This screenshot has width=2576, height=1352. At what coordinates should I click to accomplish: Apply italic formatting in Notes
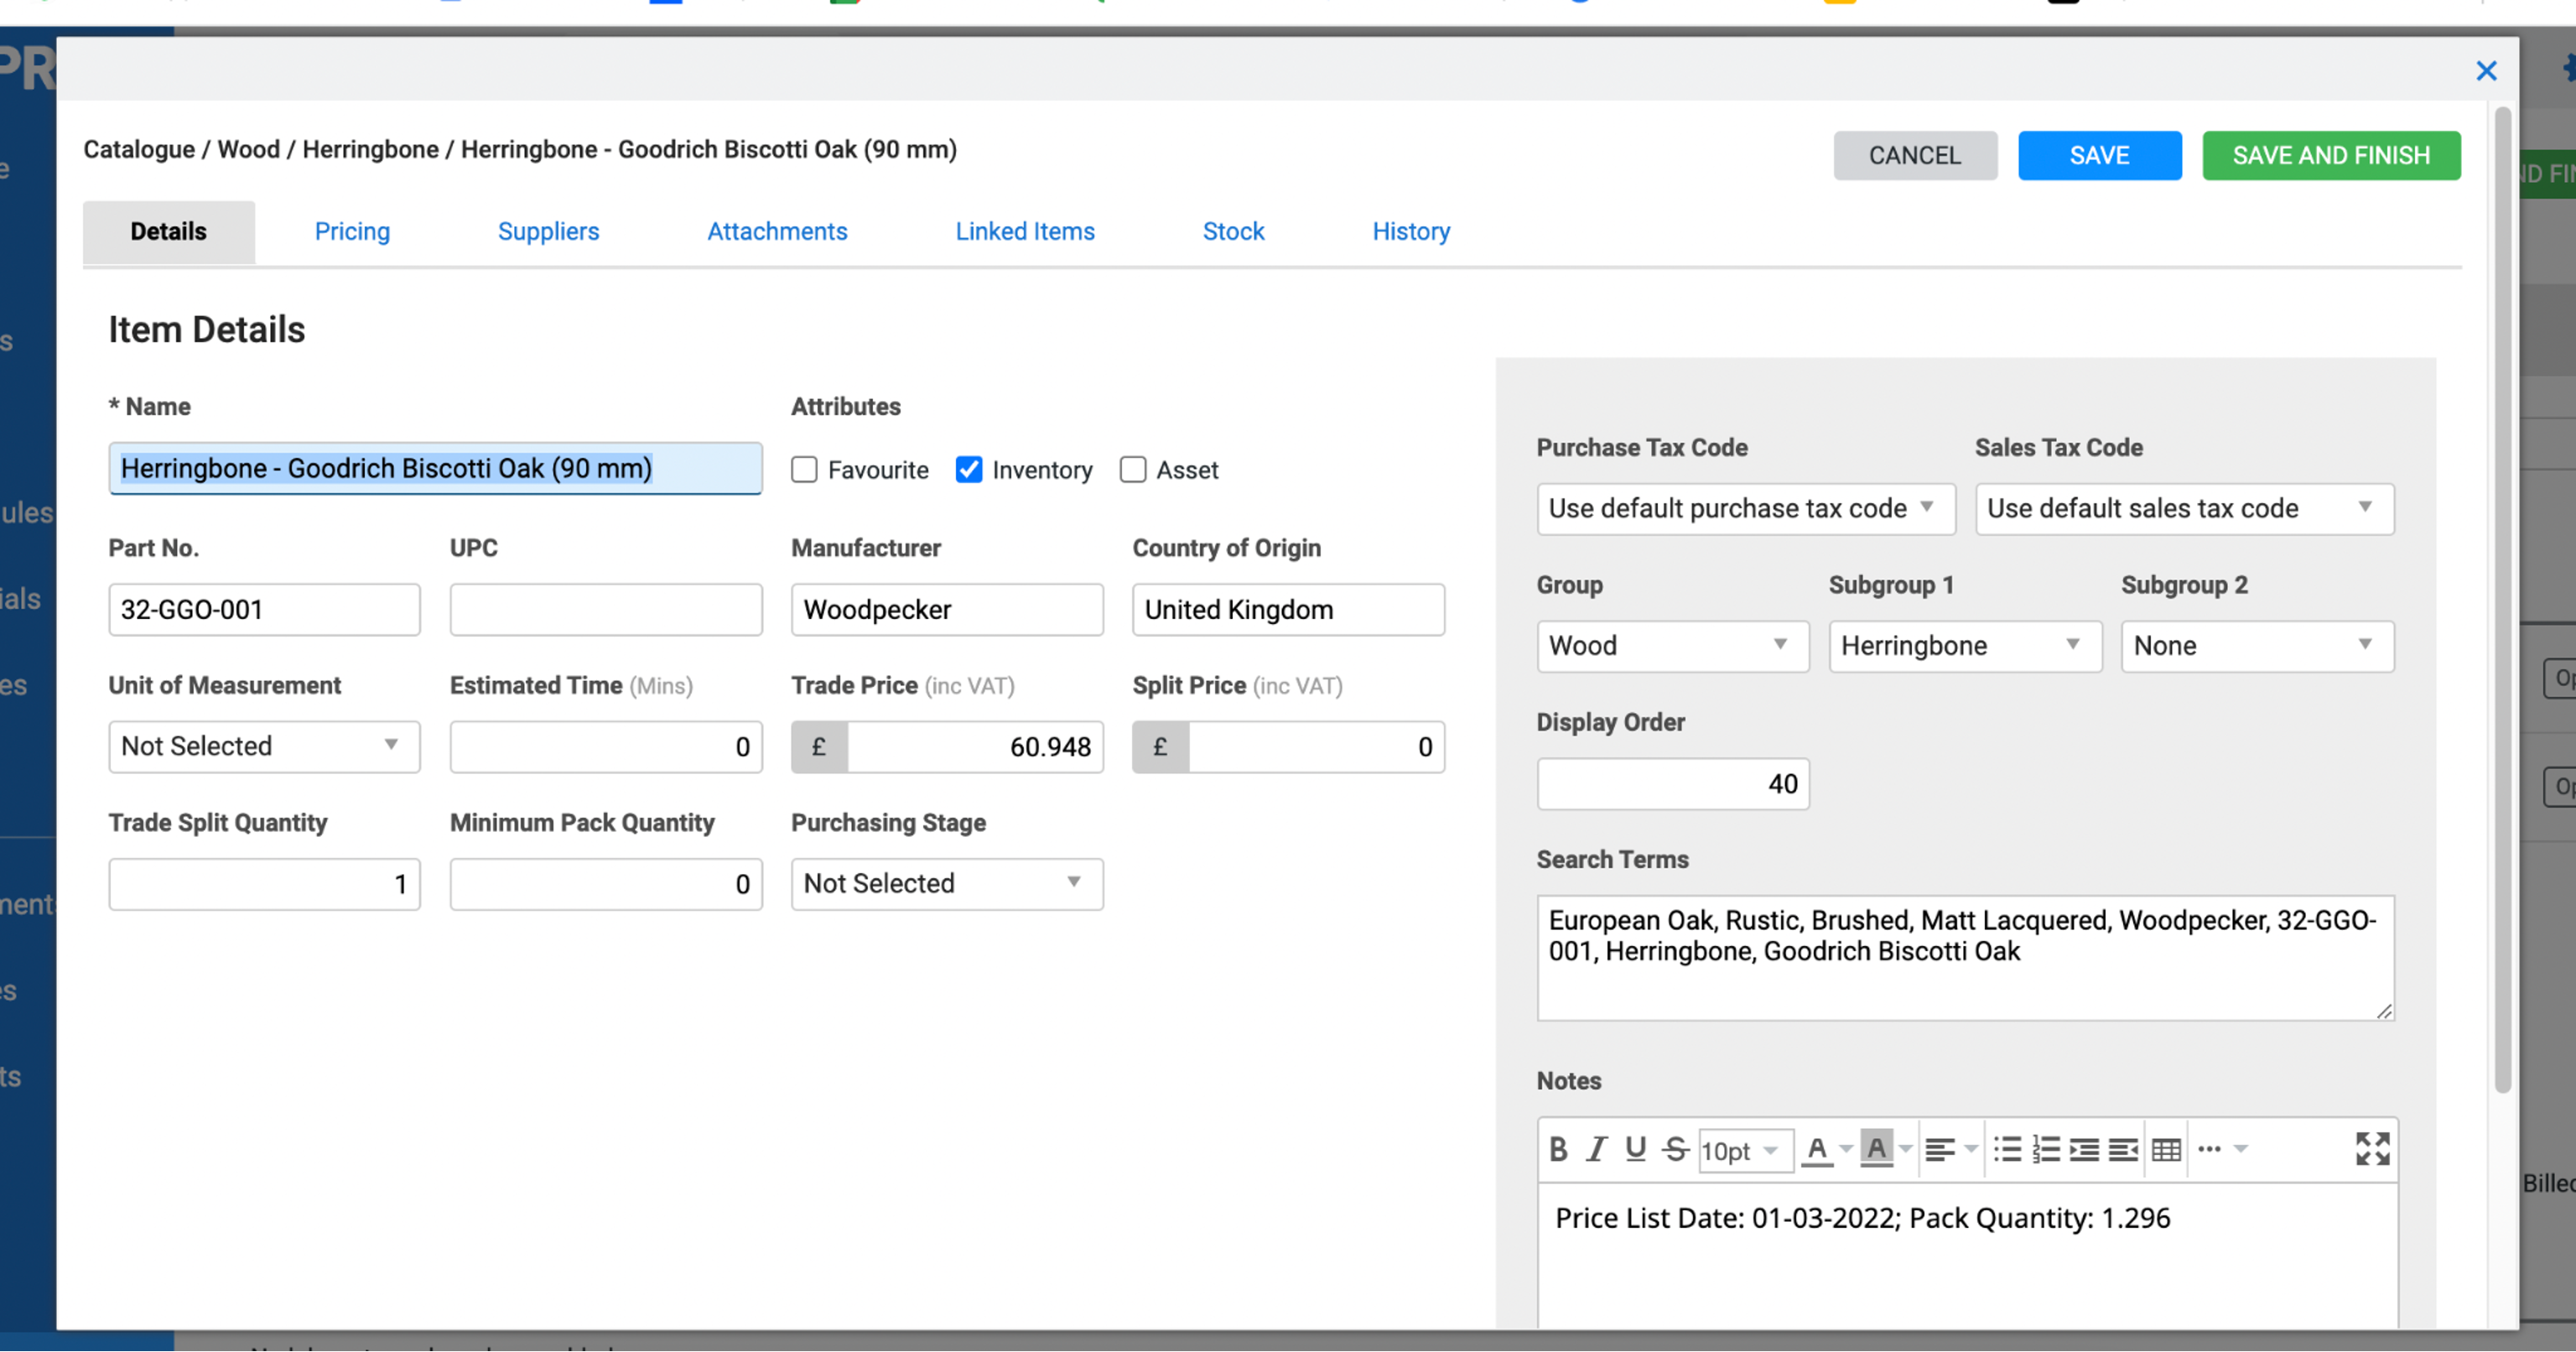(1597, 1150)
